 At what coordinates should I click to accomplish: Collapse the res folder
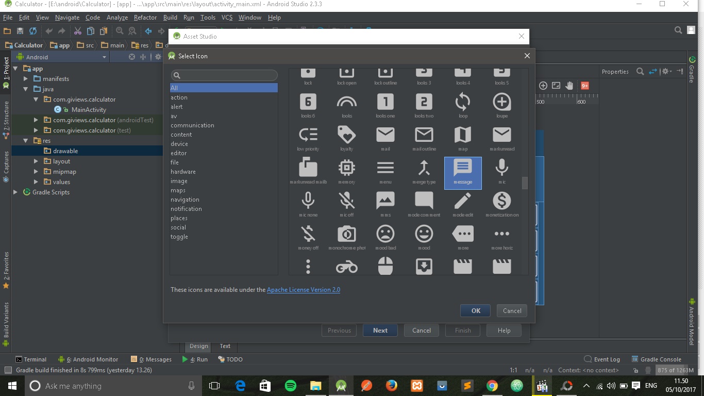(x=25, y=140)
